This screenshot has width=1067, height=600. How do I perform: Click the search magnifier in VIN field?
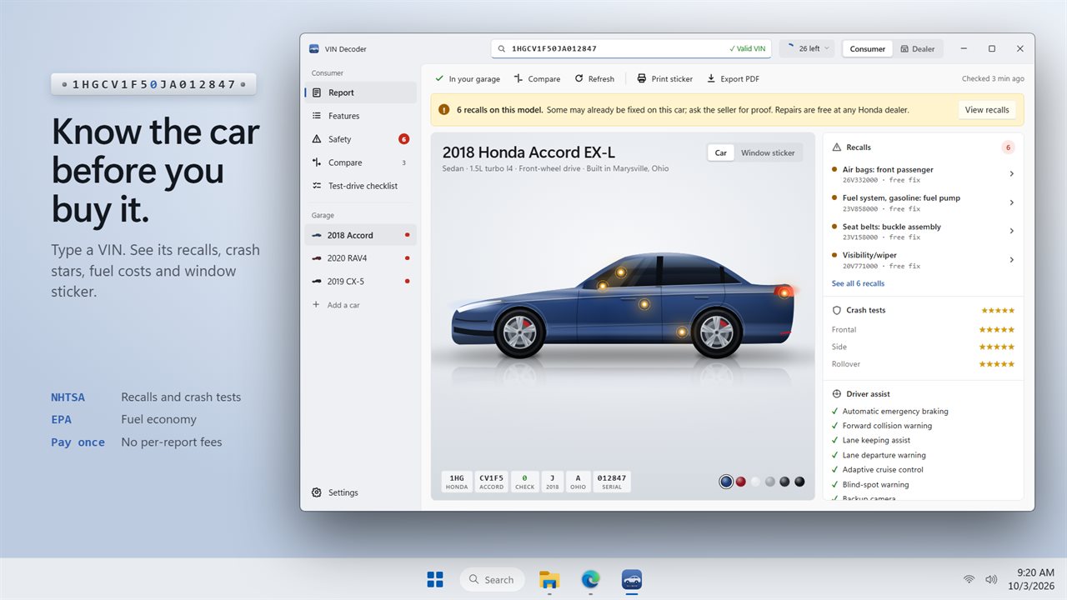click(x=502, y=49)
